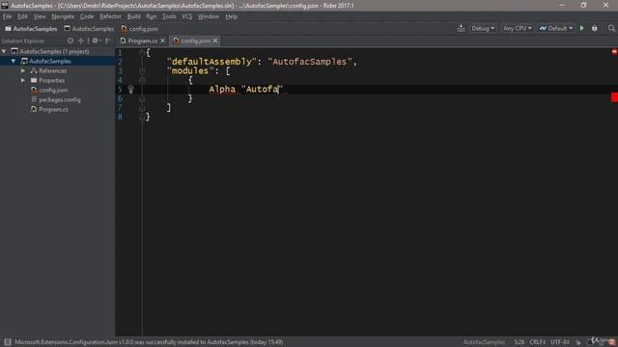Toggle fold marker on line 3
The width and height of the screenshot is (618, 347).
click(x=142, y=70)
